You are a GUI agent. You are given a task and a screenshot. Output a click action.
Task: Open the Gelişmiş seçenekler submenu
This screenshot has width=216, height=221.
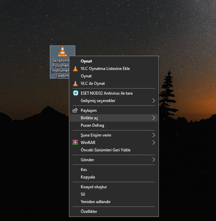114,101
